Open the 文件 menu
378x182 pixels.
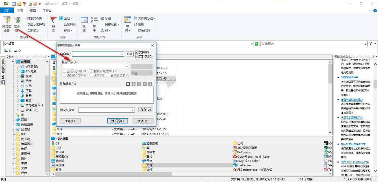point(7,10)
